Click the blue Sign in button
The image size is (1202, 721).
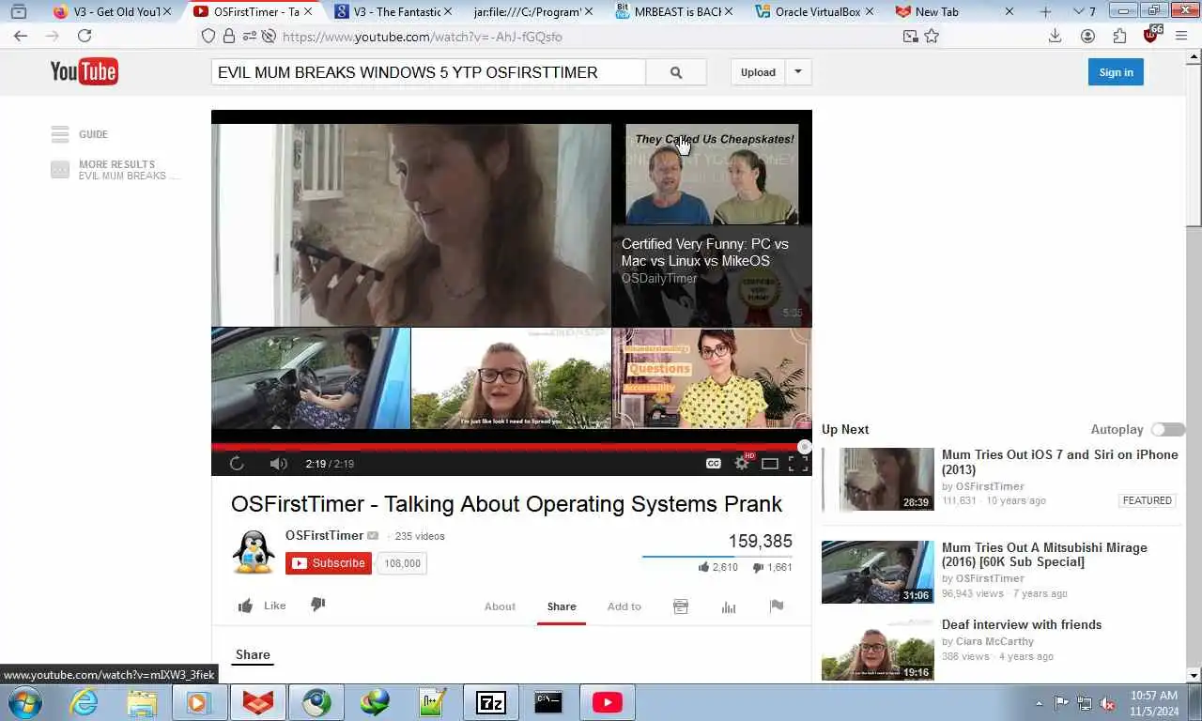(x=1116, y=72)
